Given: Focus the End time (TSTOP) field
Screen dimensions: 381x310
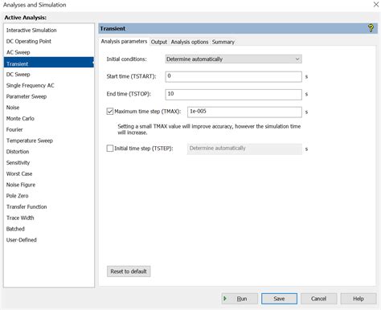Looking at the screenshot, I should pos(233,94).
